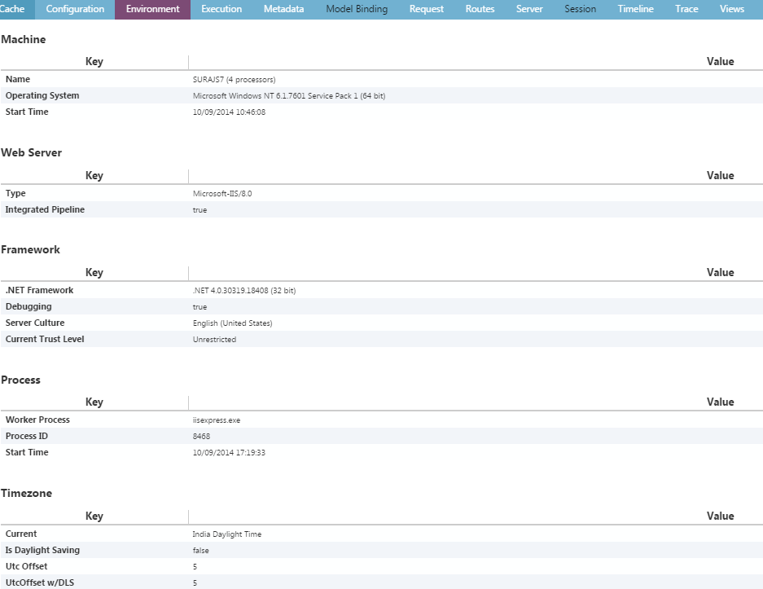This screenshot has height=589, width=763.
Task: Select the Machine Name row value
Action: 234,79
